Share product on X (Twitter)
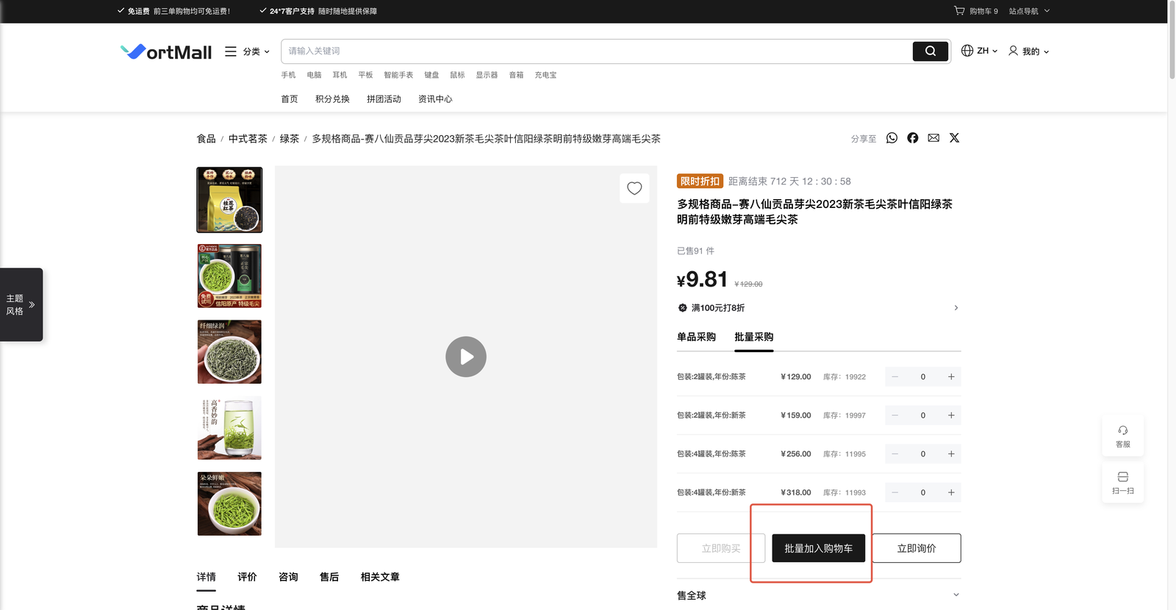Screen dimensions: 1176x610 [954, 138]
